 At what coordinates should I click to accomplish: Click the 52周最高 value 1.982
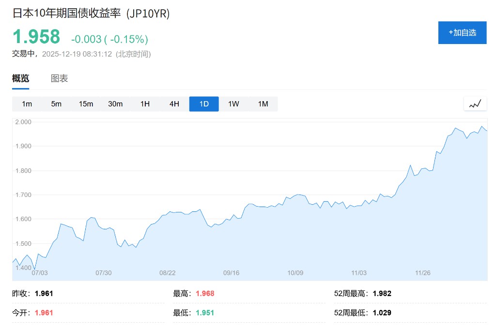coord(382,293)
